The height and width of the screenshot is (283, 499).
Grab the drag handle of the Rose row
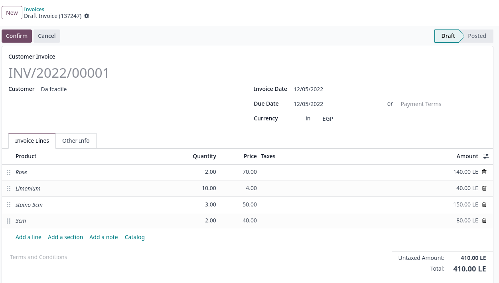tap(8, 172)
